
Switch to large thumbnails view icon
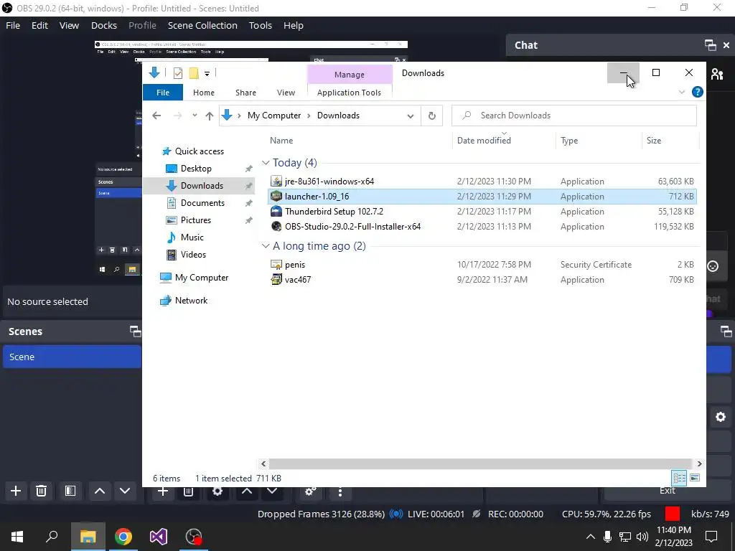(695, 477)
